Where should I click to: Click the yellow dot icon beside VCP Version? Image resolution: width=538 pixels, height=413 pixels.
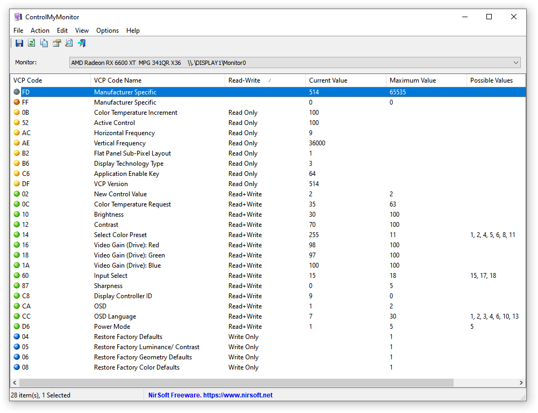(16, 183)
